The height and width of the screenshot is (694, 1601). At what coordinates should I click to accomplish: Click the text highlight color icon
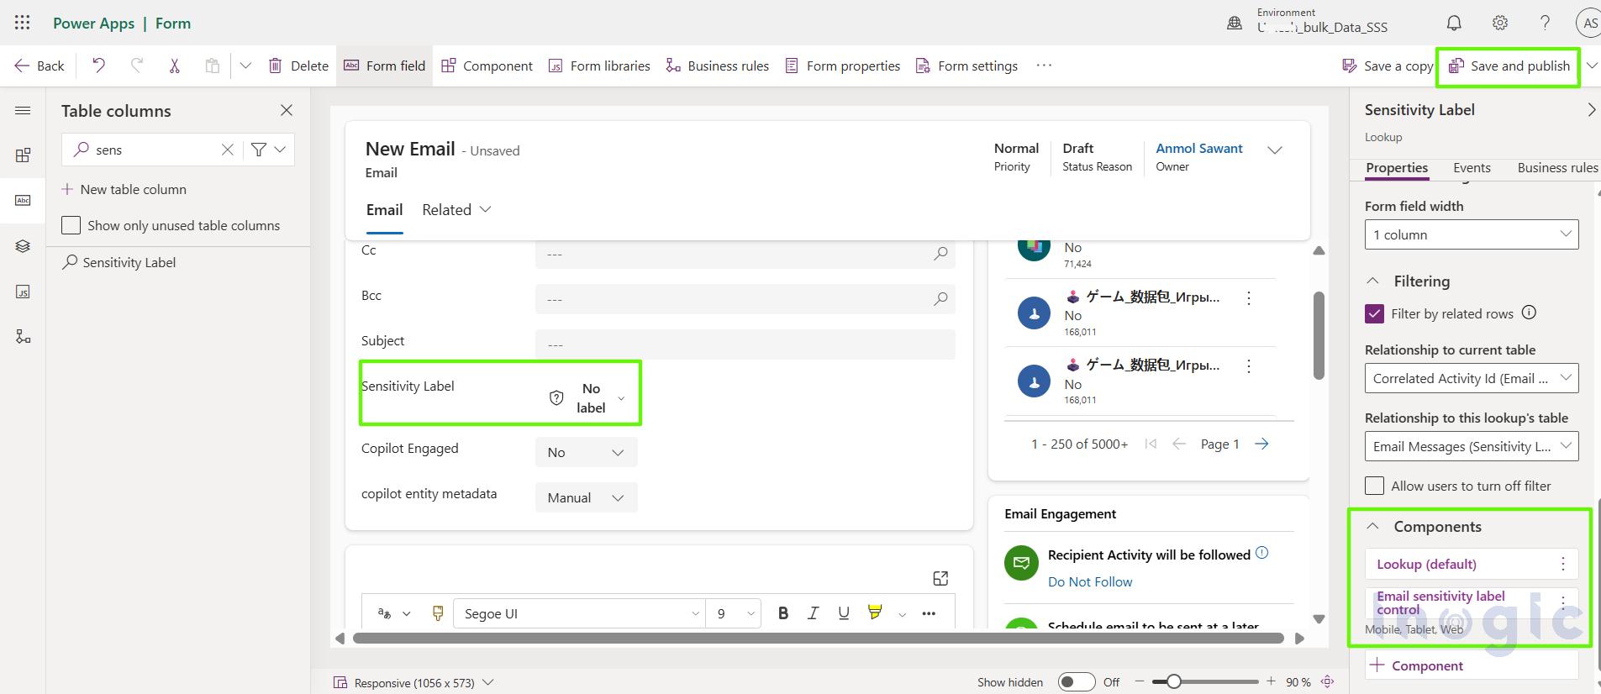[x=875, y=613]
